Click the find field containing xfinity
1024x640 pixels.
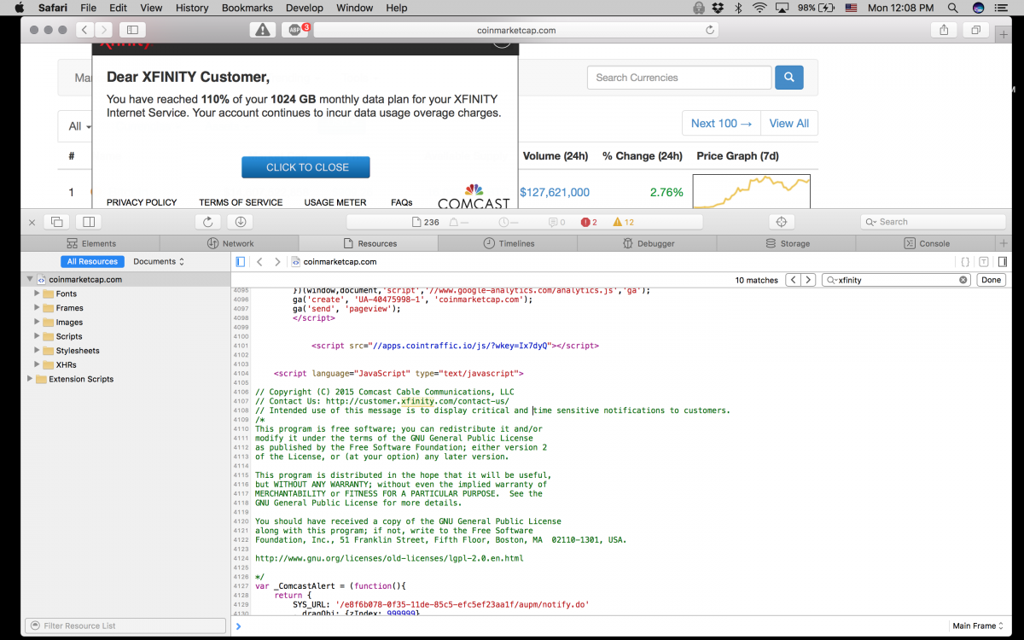click(x=896, y=280)
